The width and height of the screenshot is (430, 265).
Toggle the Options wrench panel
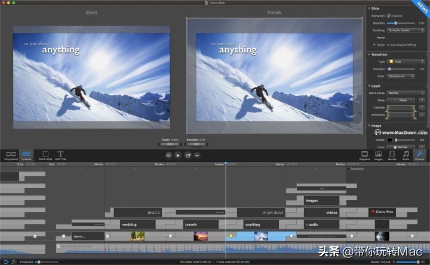click(419, 155)
